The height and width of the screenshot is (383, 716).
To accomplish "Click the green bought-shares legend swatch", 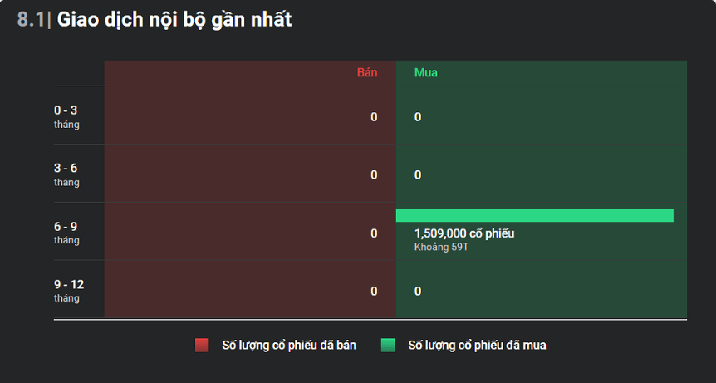I will 388,346.
